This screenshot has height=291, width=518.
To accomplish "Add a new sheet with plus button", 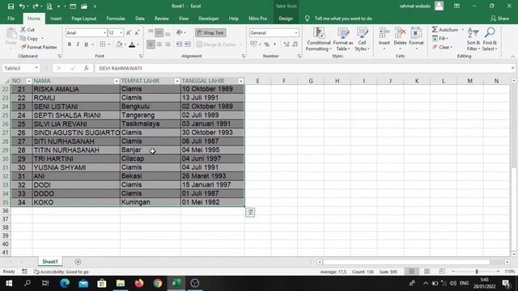I will 78,262.
